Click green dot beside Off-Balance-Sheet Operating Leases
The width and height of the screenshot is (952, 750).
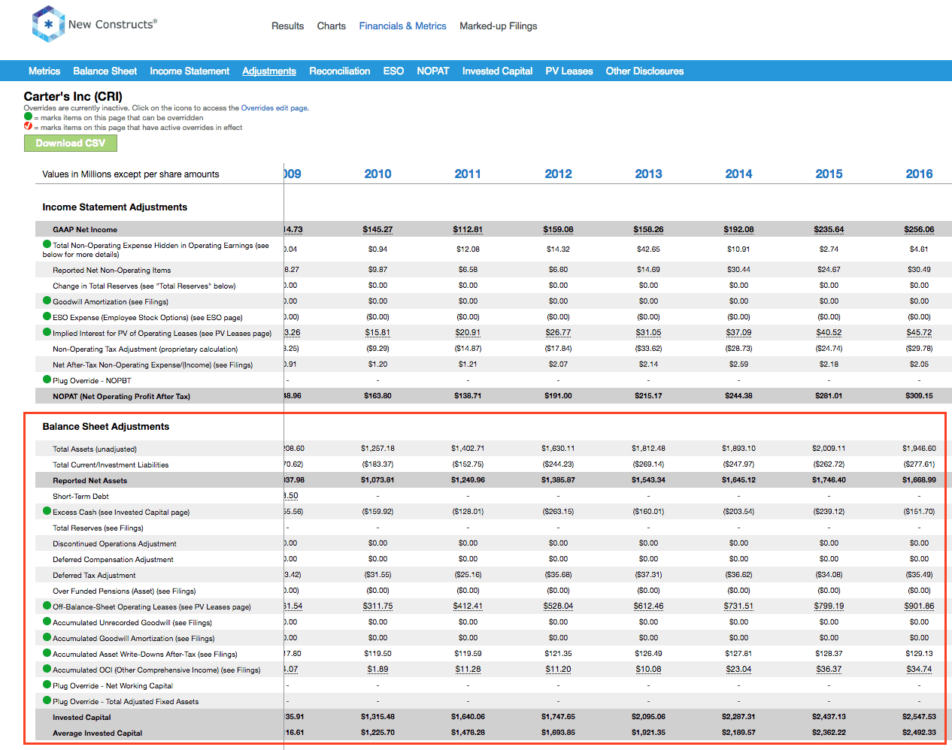click(47, 606)
